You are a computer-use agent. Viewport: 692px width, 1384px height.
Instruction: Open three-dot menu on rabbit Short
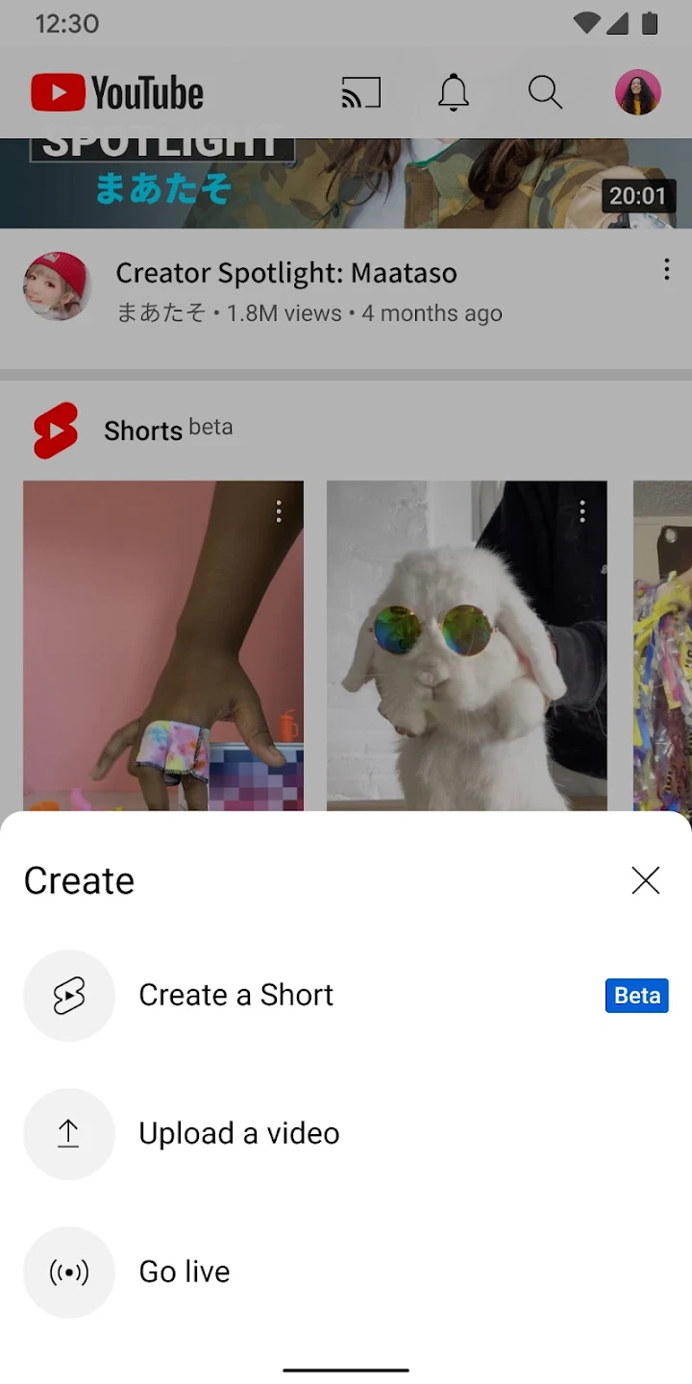pyautogui.click(x=582, y=511)
